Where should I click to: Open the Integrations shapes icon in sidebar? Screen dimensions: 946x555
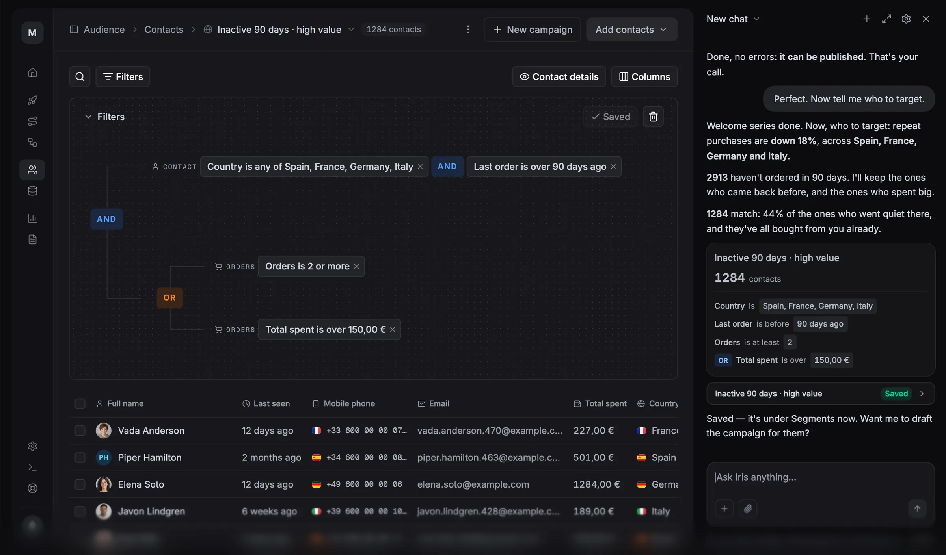click(32, 142)
